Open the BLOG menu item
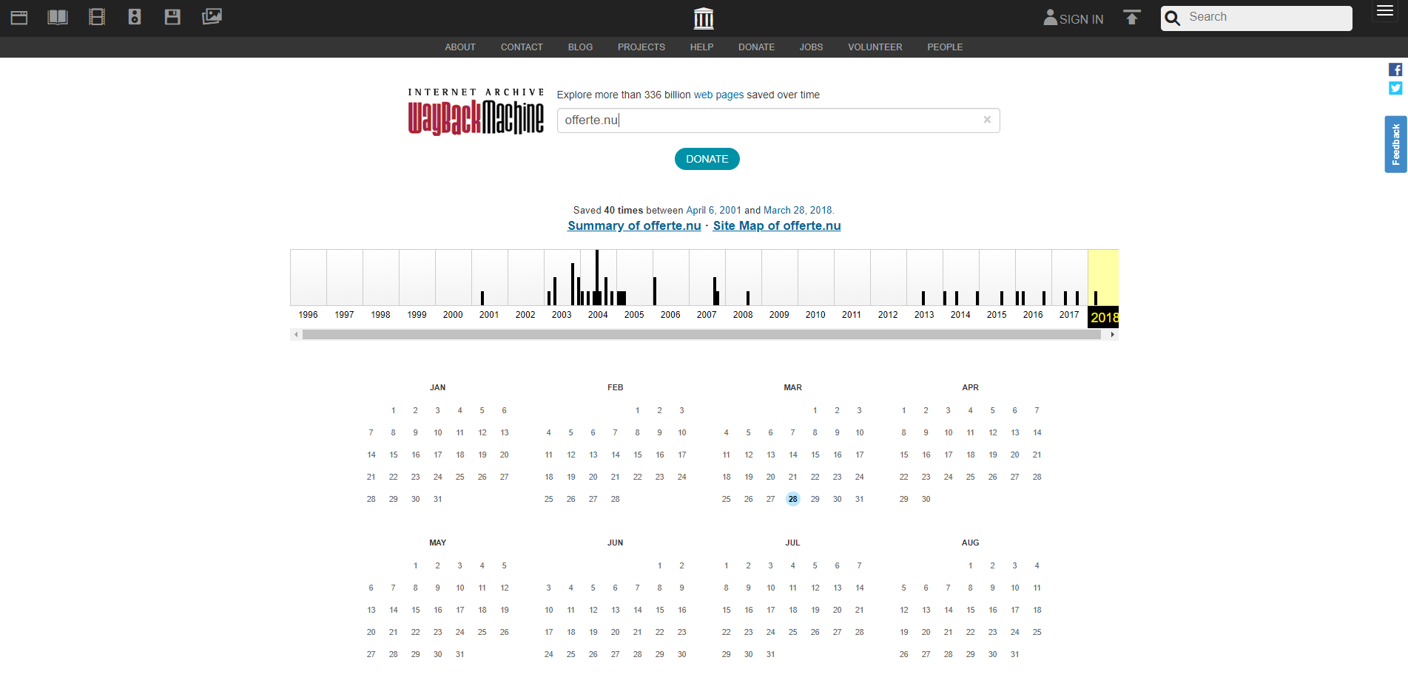 pyautogui.click(x=580, y=47)
